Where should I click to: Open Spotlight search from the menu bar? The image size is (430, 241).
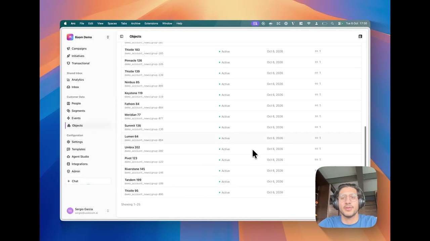(x=332, y=23)
